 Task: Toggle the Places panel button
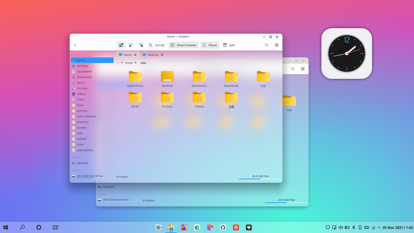tap(210, 45)
